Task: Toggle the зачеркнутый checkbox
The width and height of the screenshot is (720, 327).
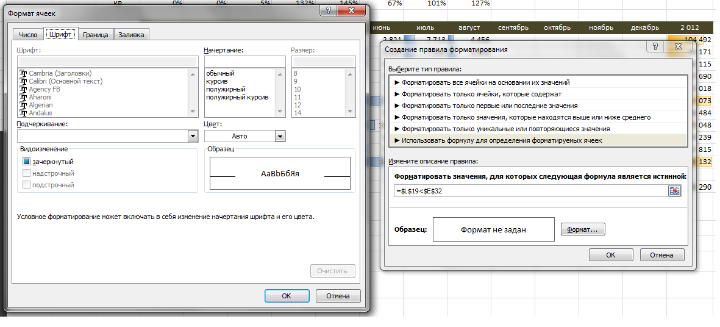Action: click(26, 162)
